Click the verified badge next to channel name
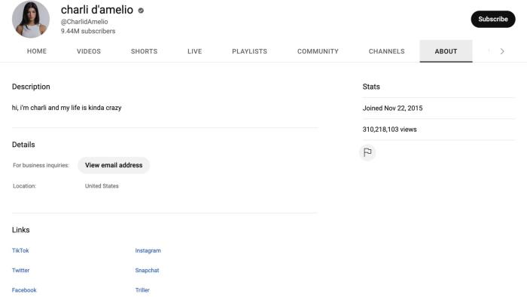This screenshot has width=527, height=297. coord(141,11)
